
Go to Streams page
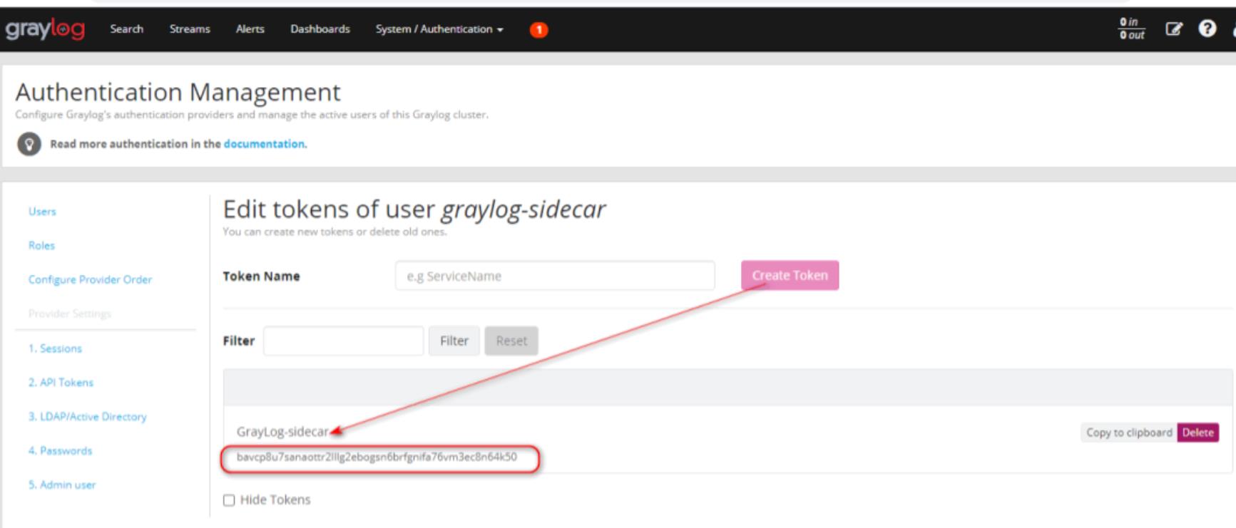click(190, 29)
